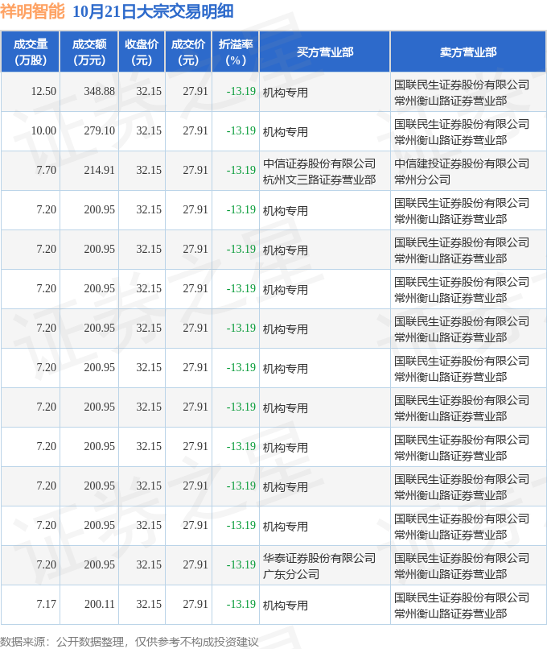Click the 卖方营业部 column header

pyautogui.click(x=467, y=52)
